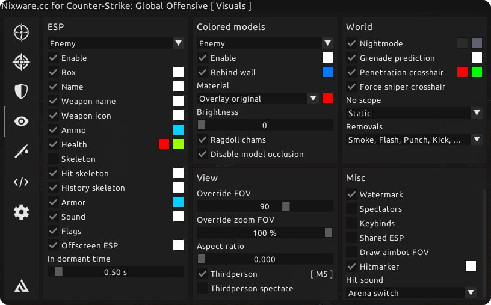This screenshot has height=305, width=491.
Task: Toggle the Behind wall checkbox
Action: pos(203,72)
